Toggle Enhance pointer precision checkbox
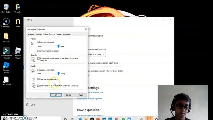This screenshot has height=120, width=213. pos(39,51)
